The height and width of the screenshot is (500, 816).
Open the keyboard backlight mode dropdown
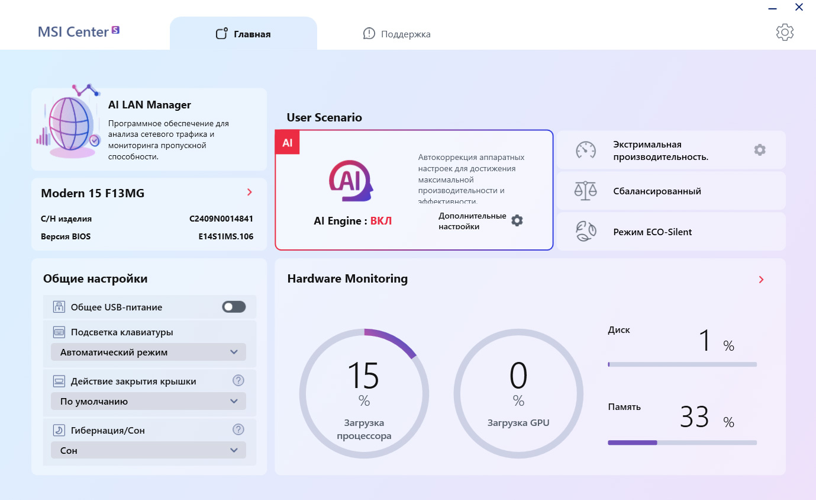149,352
